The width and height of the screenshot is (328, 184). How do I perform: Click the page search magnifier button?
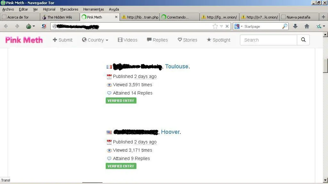(x=303, y=40)
